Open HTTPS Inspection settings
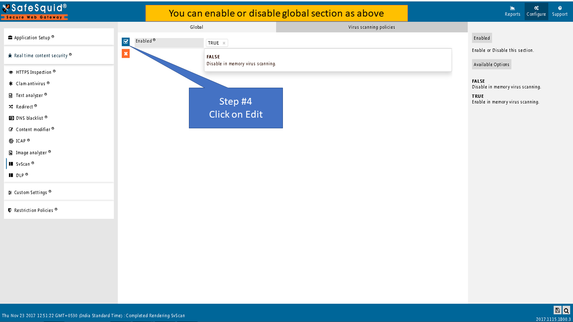573x322 pixels. pos(34,72)
